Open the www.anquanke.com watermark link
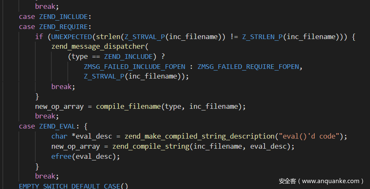Viewport: 370px width, 189px height. [x=332, y=181]
